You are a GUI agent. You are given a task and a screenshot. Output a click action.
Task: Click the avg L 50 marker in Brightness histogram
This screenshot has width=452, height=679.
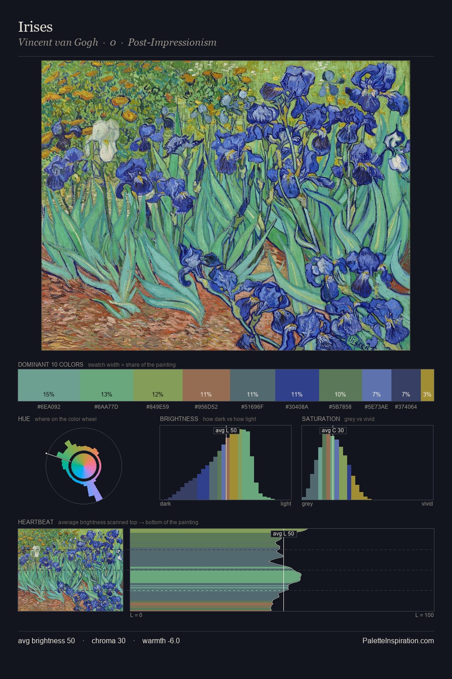coord(226,430)
